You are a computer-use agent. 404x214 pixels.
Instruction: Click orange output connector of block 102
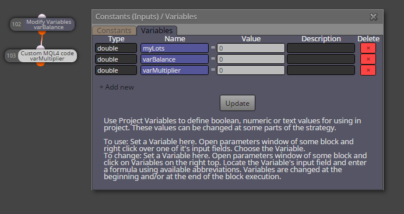42,33
